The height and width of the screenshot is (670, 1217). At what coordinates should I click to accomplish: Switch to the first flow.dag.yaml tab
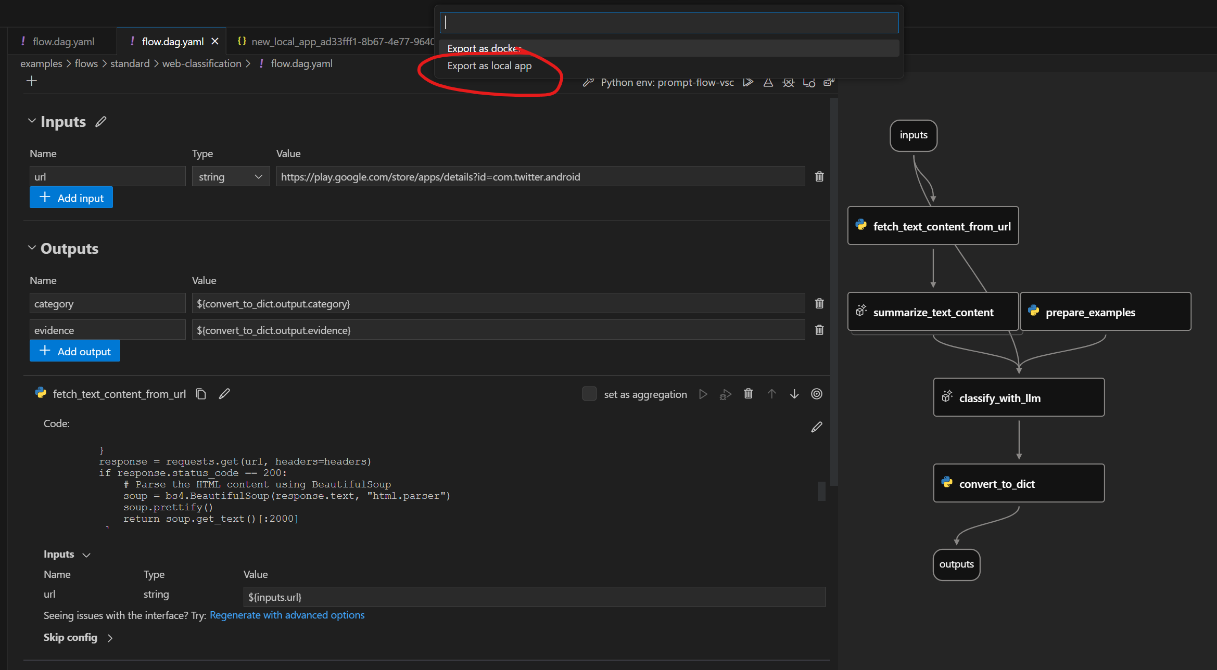point(62,42)
